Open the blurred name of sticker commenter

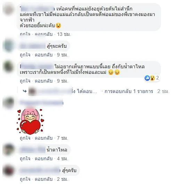click(x=41, y=102)
